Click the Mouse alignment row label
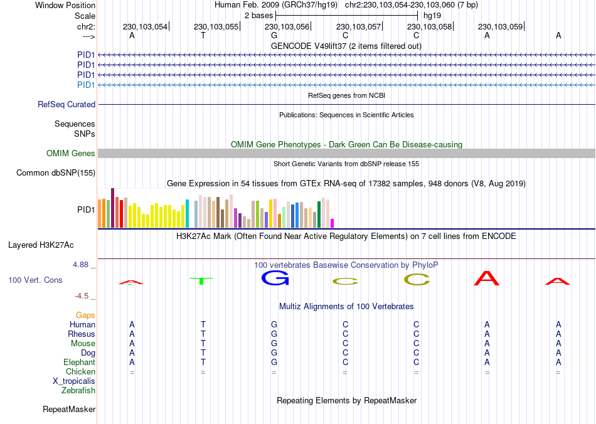The image size is (596, 424). 83,344
